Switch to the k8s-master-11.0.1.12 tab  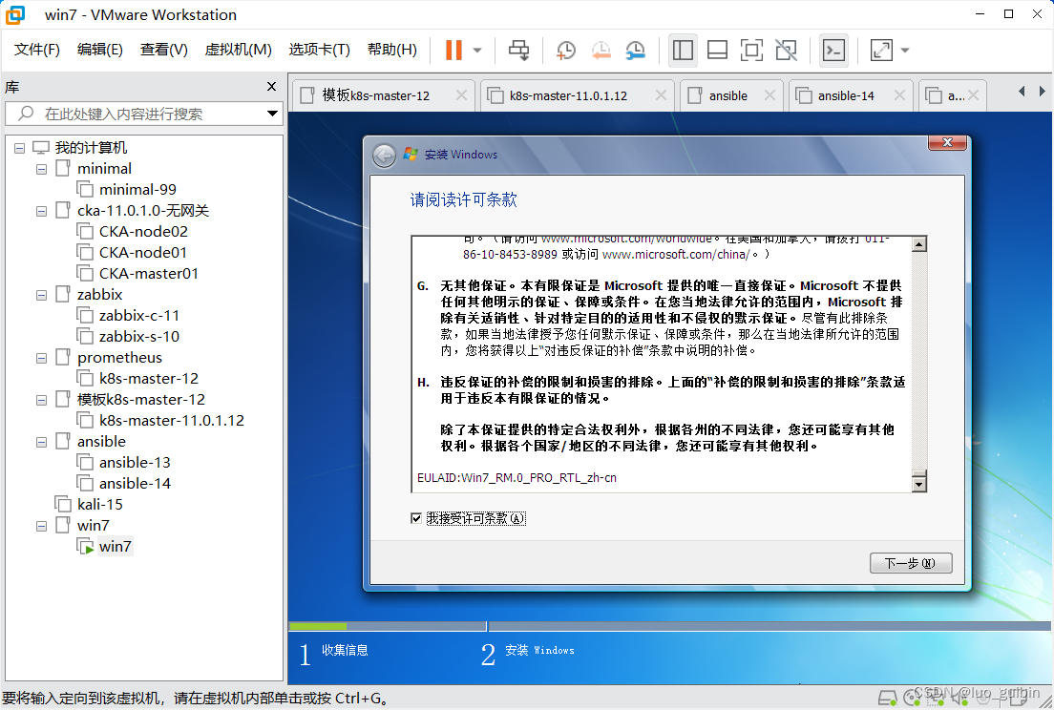(x=568, y=96)
